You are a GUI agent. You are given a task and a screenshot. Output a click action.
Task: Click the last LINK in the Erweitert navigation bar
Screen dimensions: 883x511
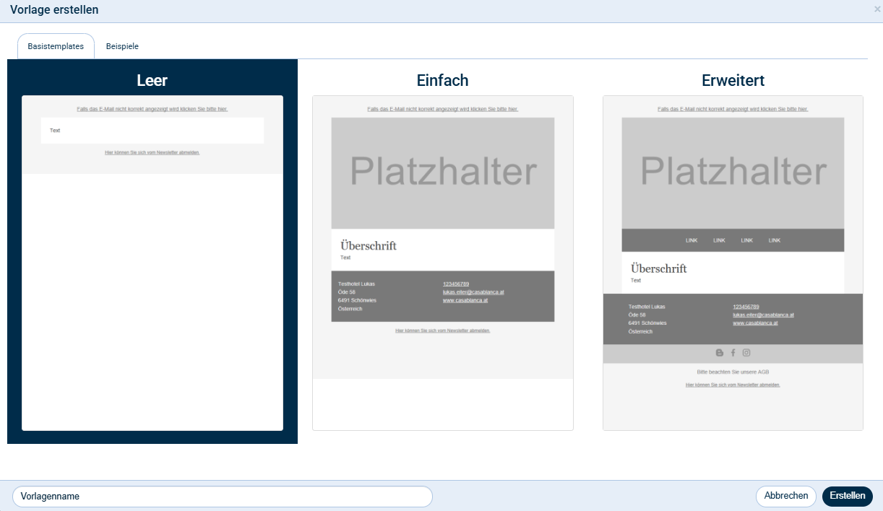click(775, 240)
